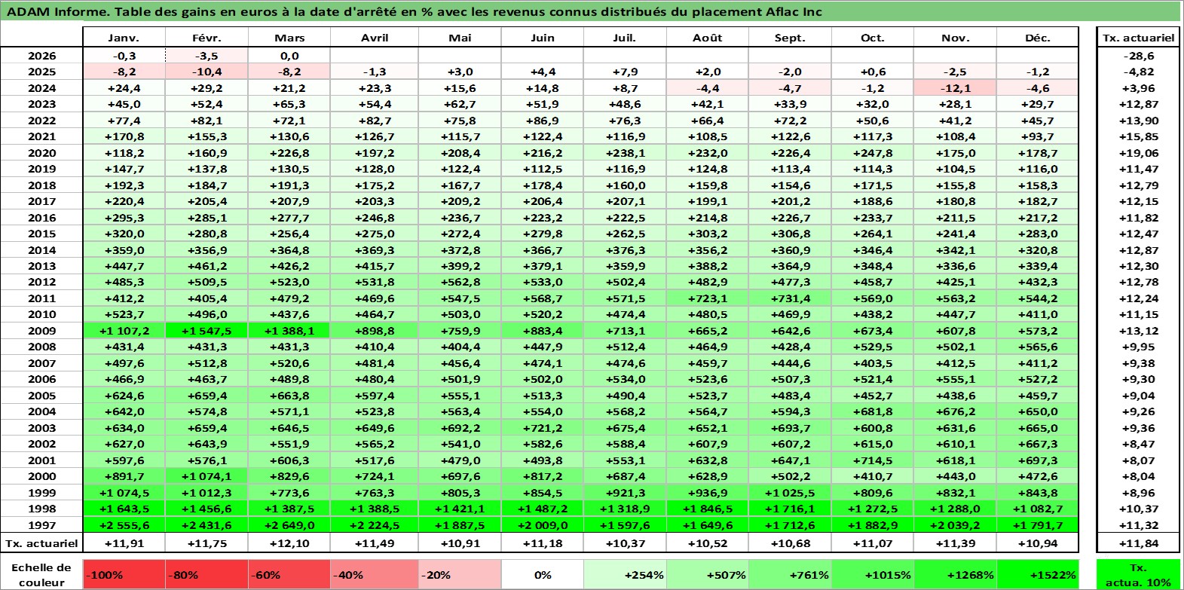Viewport: 1184px width, 590px height.
Task: Click the 2017 Déc. cell +182,7
Action: point(1038,201)
